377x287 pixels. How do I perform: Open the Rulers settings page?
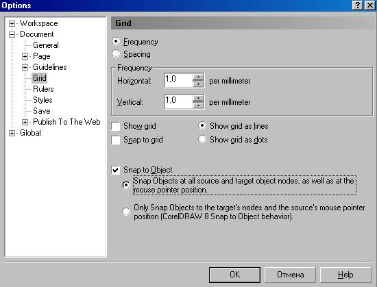43,89
